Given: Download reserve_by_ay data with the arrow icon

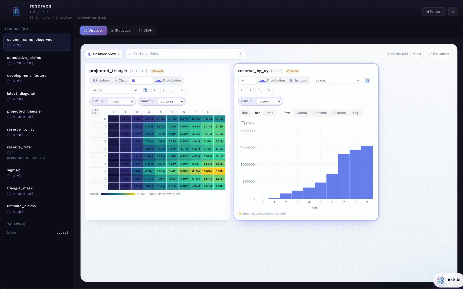Looking at the screenshot, I should 251,90.
